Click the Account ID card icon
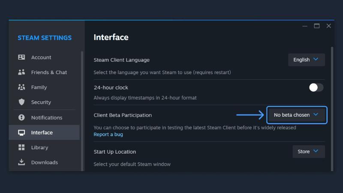 click(x=21, y=57)
